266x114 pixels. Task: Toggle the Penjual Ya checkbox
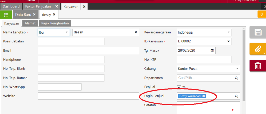pos(179,87)
